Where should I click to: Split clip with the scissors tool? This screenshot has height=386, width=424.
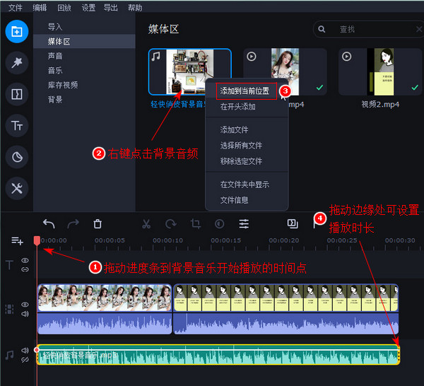tap(146, 224)
